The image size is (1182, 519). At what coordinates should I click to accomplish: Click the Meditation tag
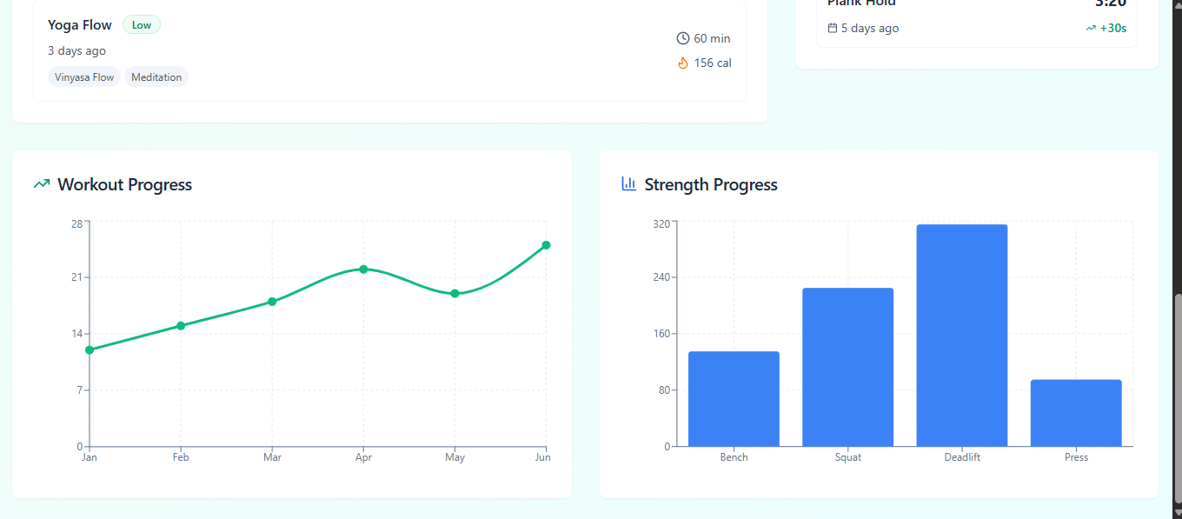point(156,77)
